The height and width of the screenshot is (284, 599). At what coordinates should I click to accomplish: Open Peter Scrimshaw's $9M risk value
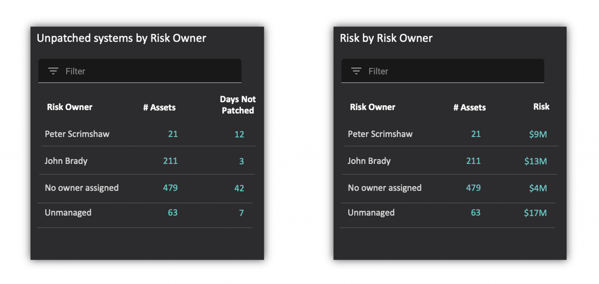coord(538,134)
